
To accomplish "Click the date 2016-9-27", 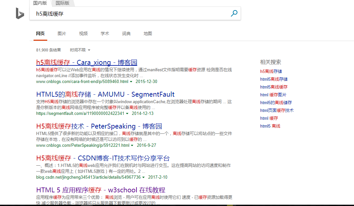I will [x=146, y=145].
